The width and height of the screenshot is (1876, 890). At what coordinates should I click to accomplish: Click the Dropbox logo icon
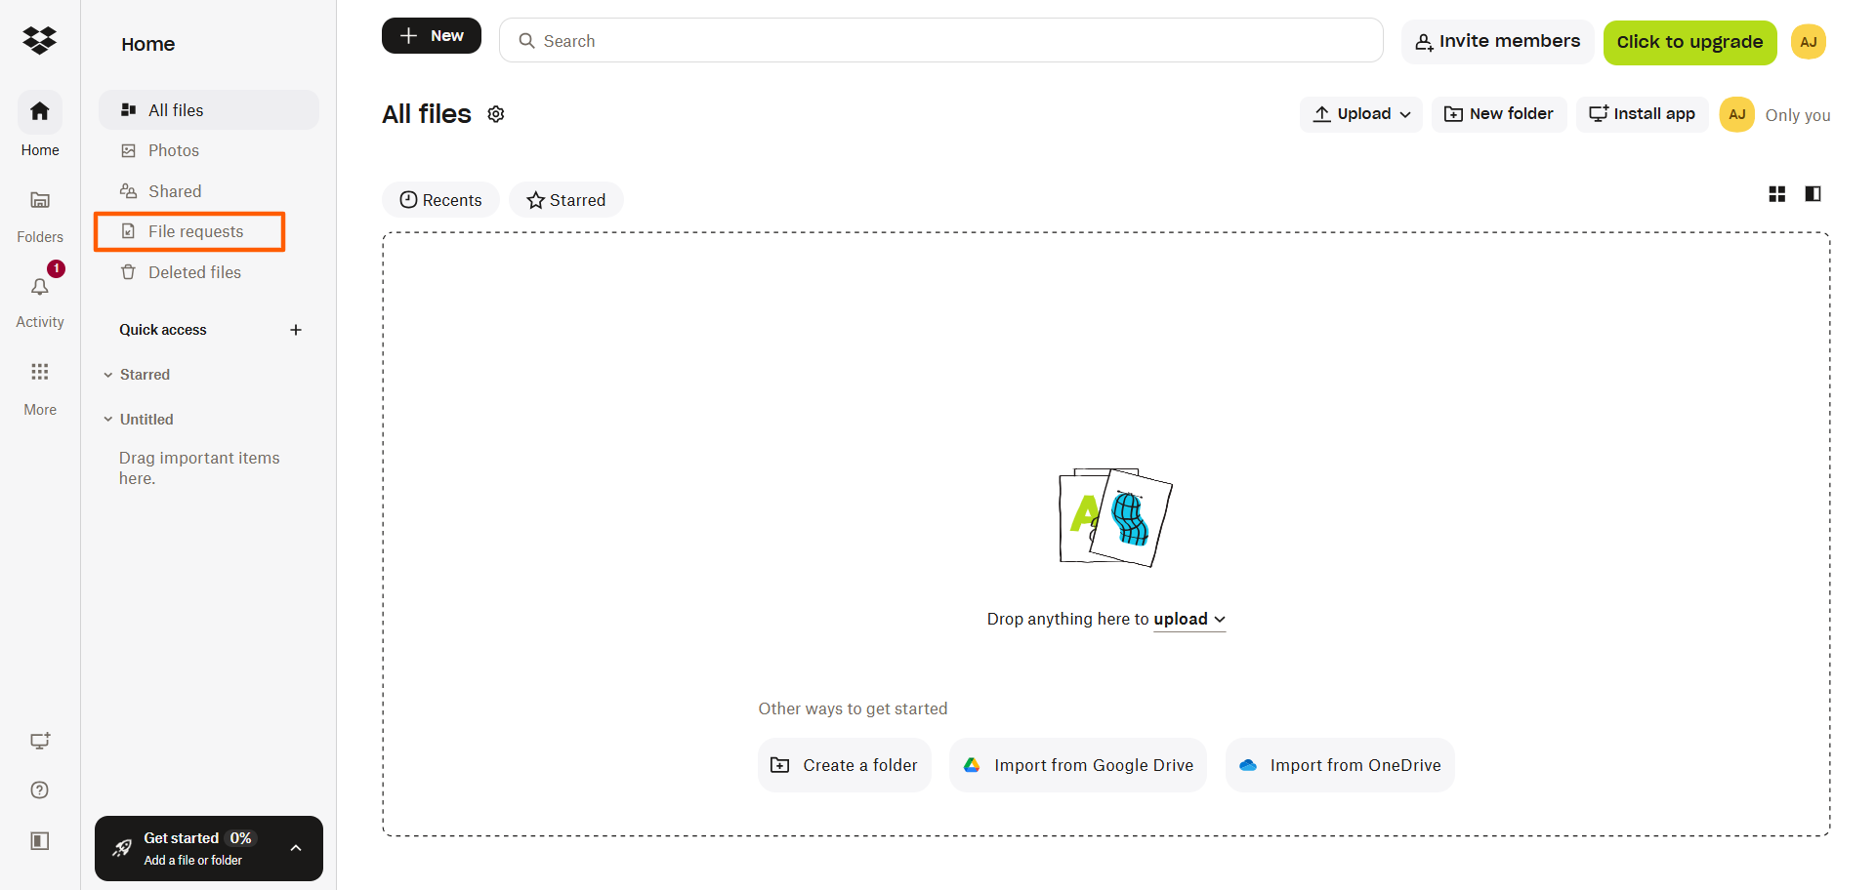(x=40, y=40)
